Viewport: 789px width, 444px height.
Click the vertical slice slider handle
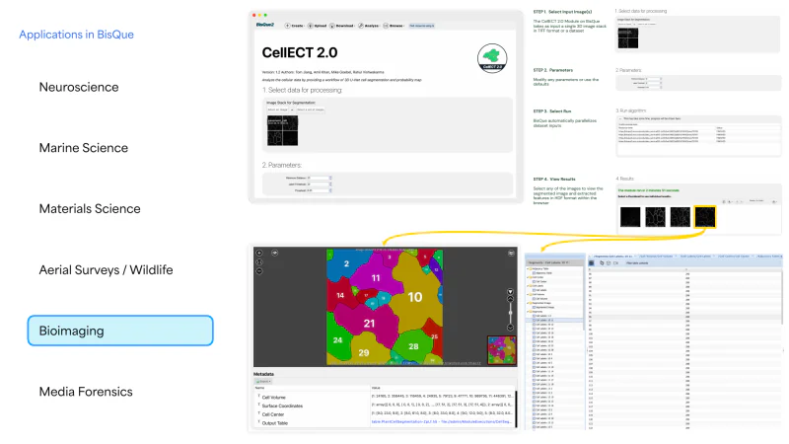pos(510,313)
